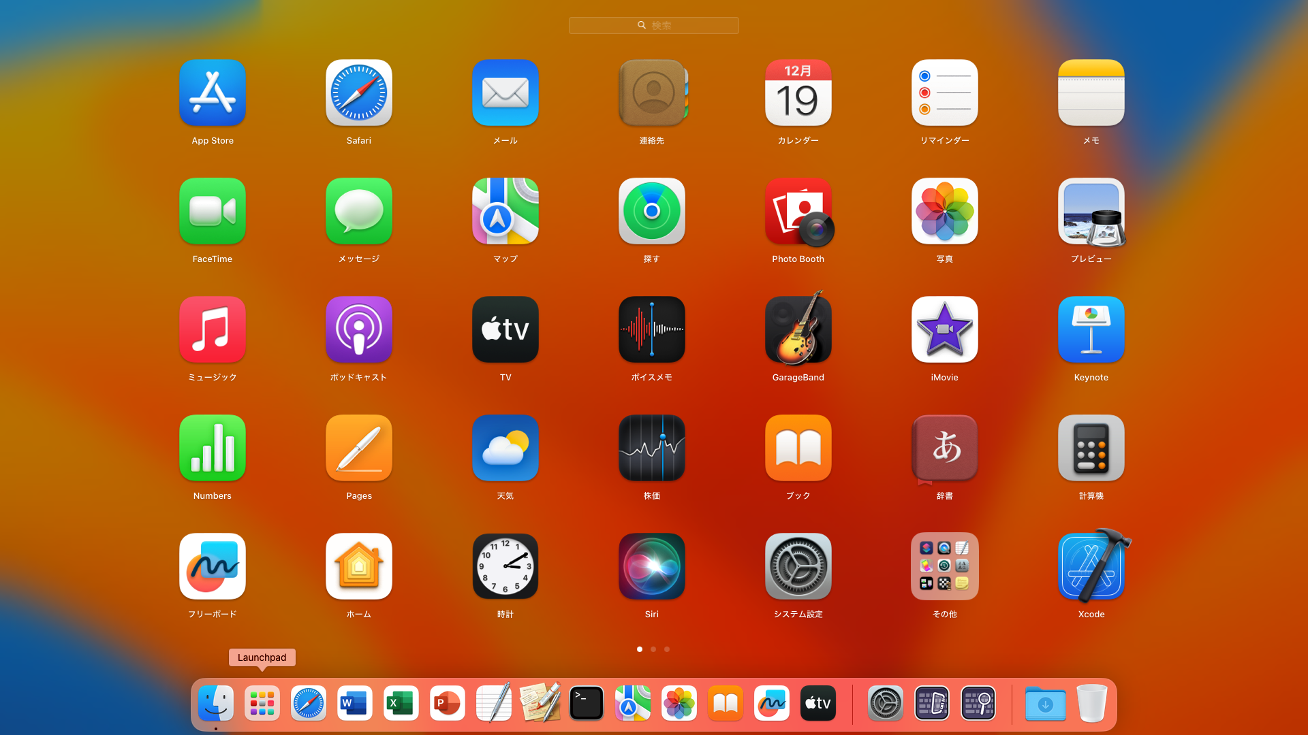Expand the その他 folder
Viewport: 1308px width, 735px height.
945,566
